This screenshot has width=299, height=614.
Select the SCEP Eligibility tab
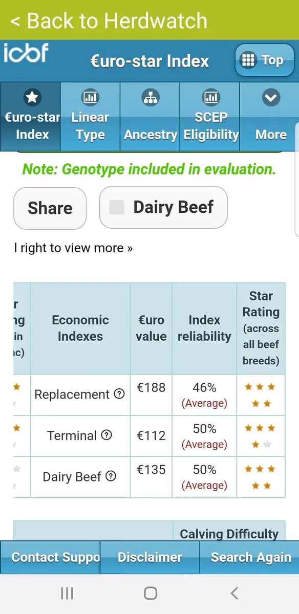[x=210, y=117]
